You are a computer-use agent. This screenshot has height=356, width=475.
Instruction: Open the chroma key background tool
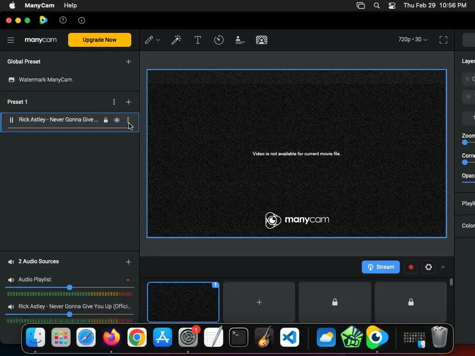tap(262, 40)
